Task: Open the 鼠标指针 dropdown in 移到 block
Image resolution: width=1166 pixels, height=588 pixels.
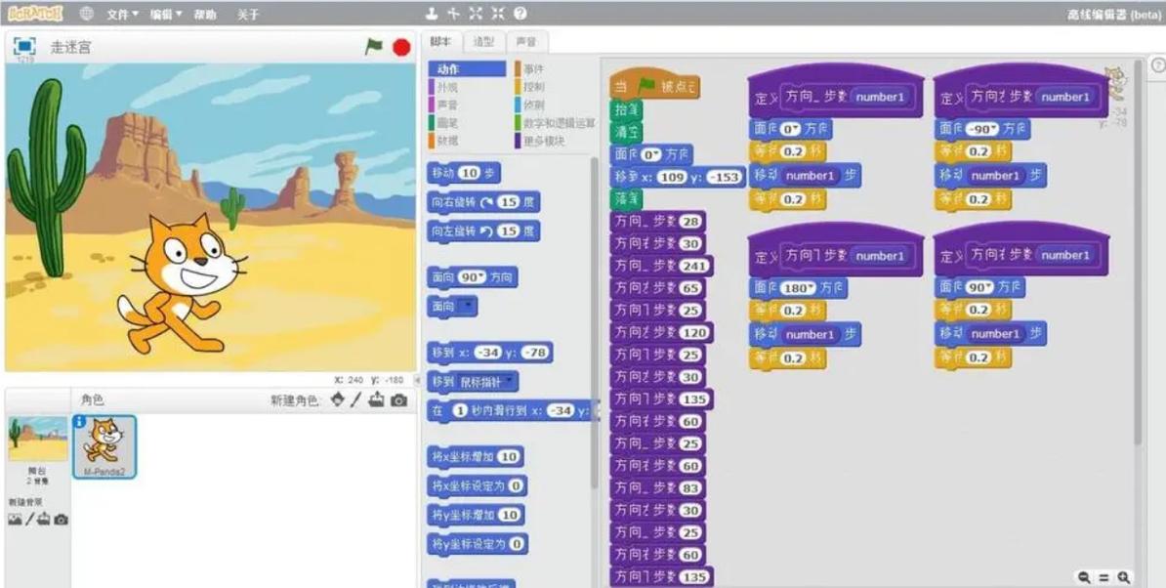Action: [511, 382]
